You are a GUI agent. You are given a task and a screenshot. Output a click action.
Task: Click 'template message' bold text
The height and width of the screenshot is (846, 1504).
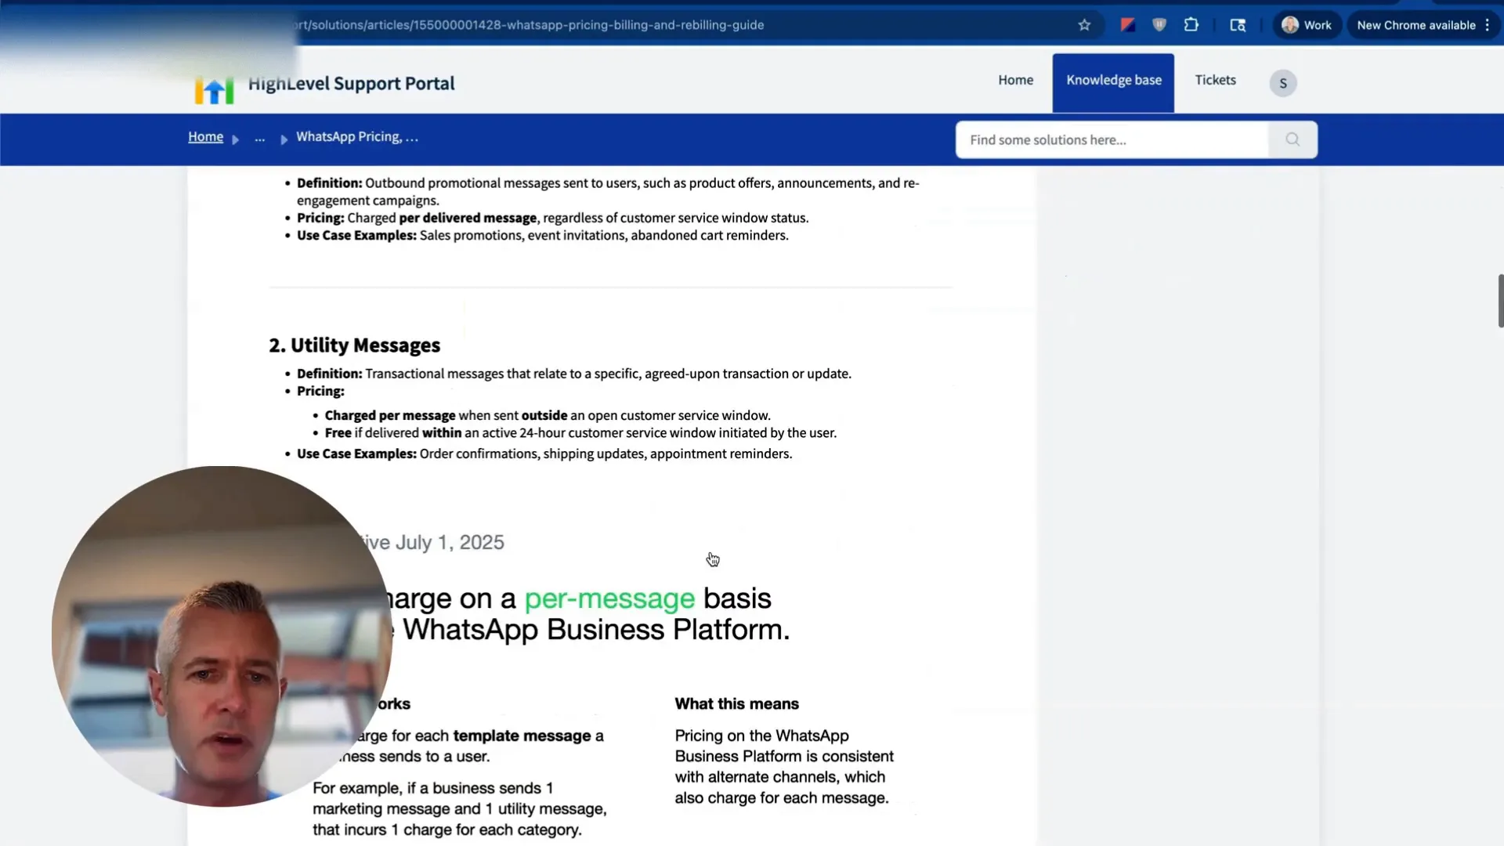point(522,736)
